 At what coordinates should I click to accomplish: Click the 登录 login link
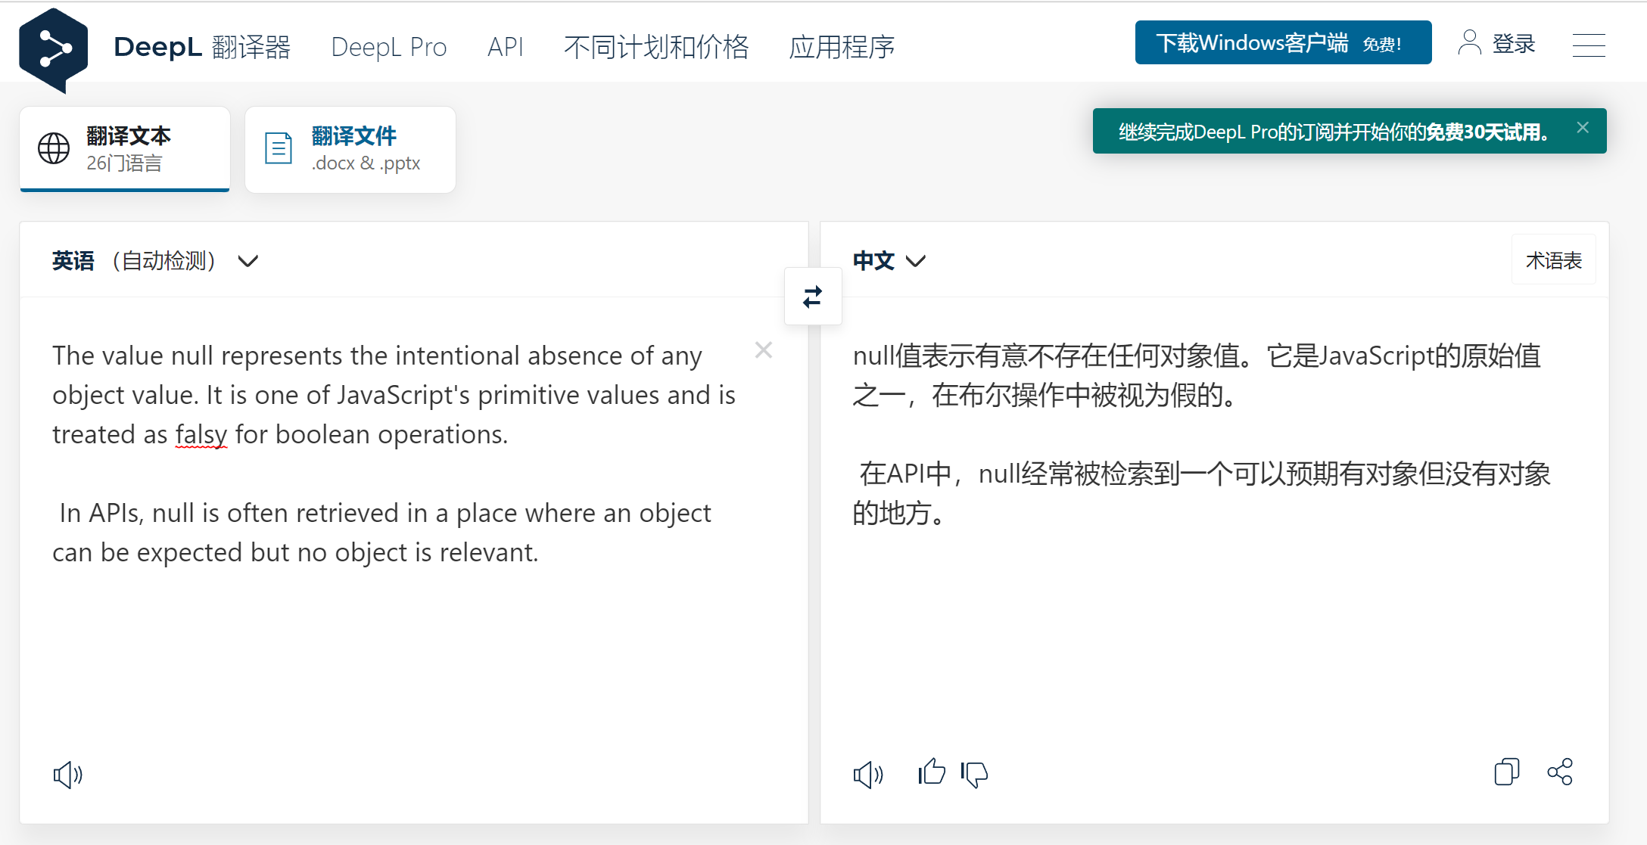[x=1497, y=43]
